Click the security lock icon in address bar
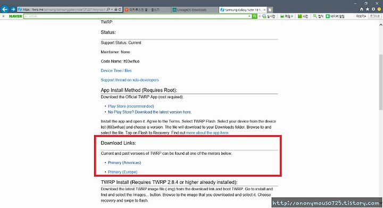This screenshot has width=383, height=208. (116, 10)
